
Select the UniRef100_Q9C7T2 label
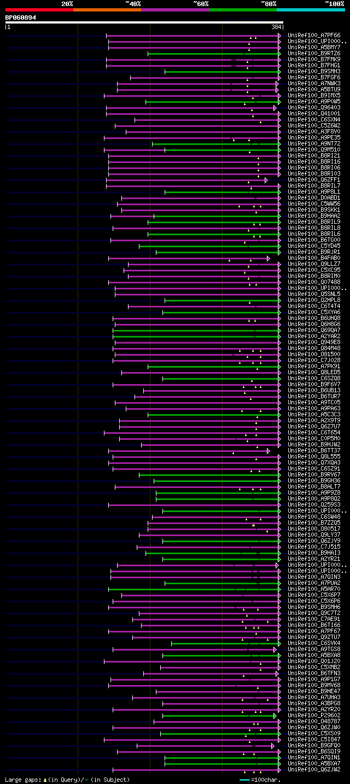pos(314,613)
